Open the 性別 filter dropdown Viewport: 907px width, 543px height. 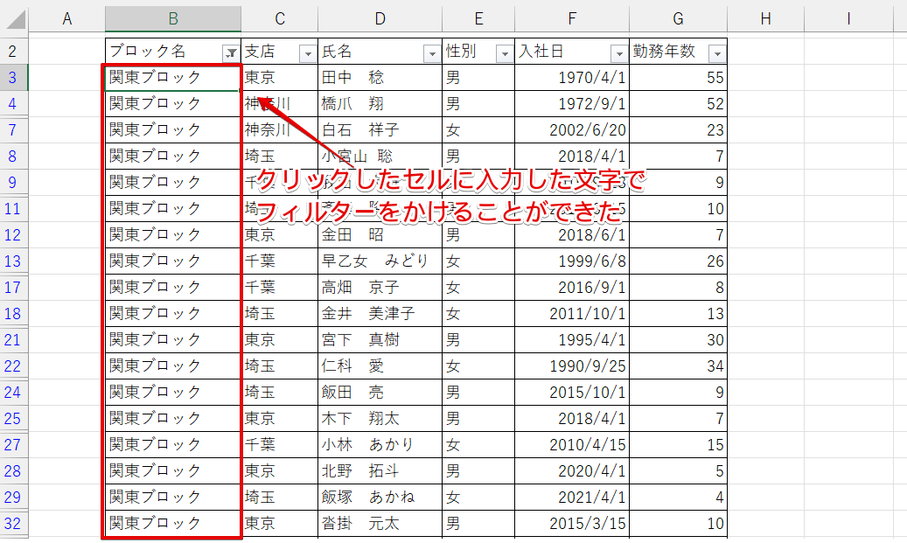click(505, 54)
